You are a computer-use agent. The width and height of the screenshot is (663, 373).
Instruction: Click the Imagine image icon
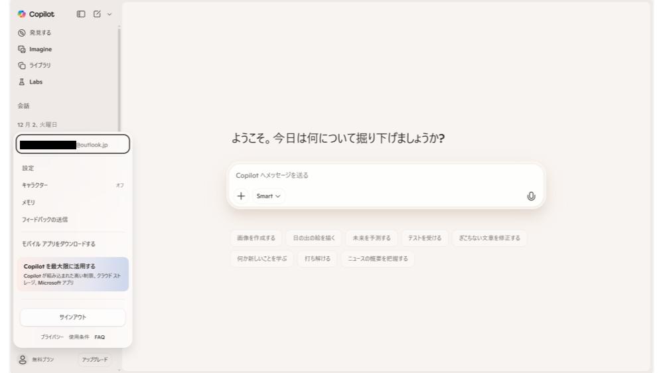[x=21, y=49]
